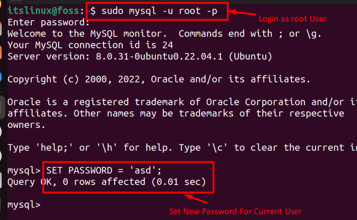Click the empty mysql> prompt at bottom
Viewport: 357px width, 220px height.
coord(24,205)
